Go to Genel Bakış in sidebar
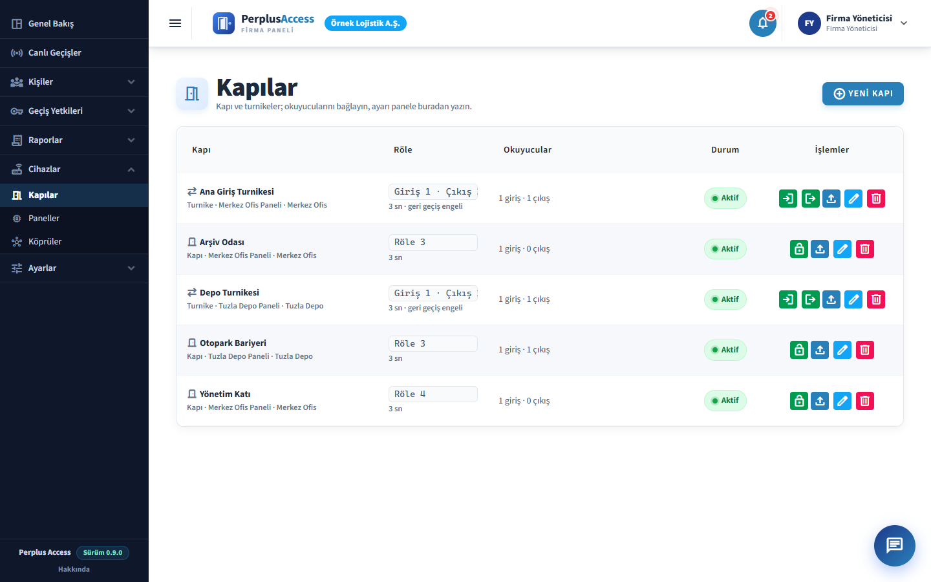This screenshot has width=931, height=582. (x=74, y=24)
